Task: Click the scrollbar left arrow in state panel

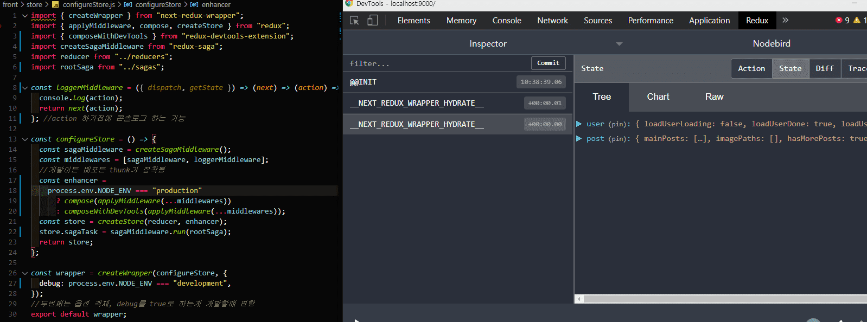Action: [x=579, y=299]
